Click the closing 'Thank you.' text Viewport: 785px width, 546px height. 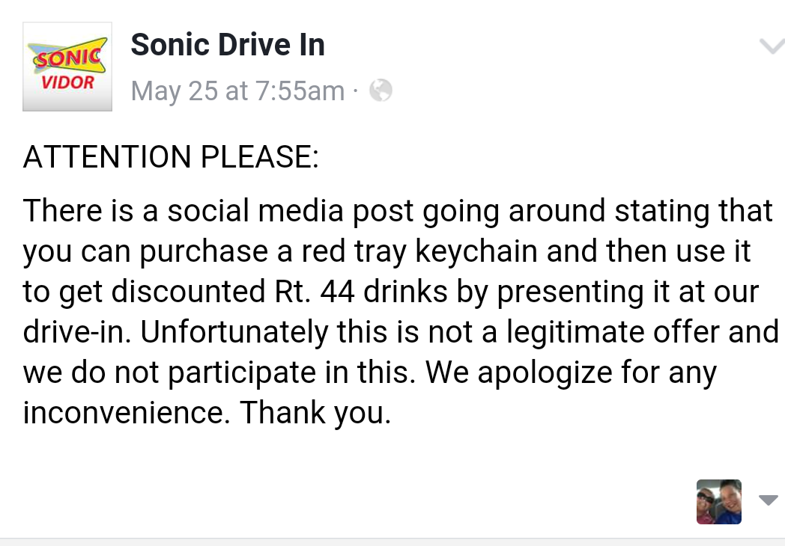(x=315, y=413)
